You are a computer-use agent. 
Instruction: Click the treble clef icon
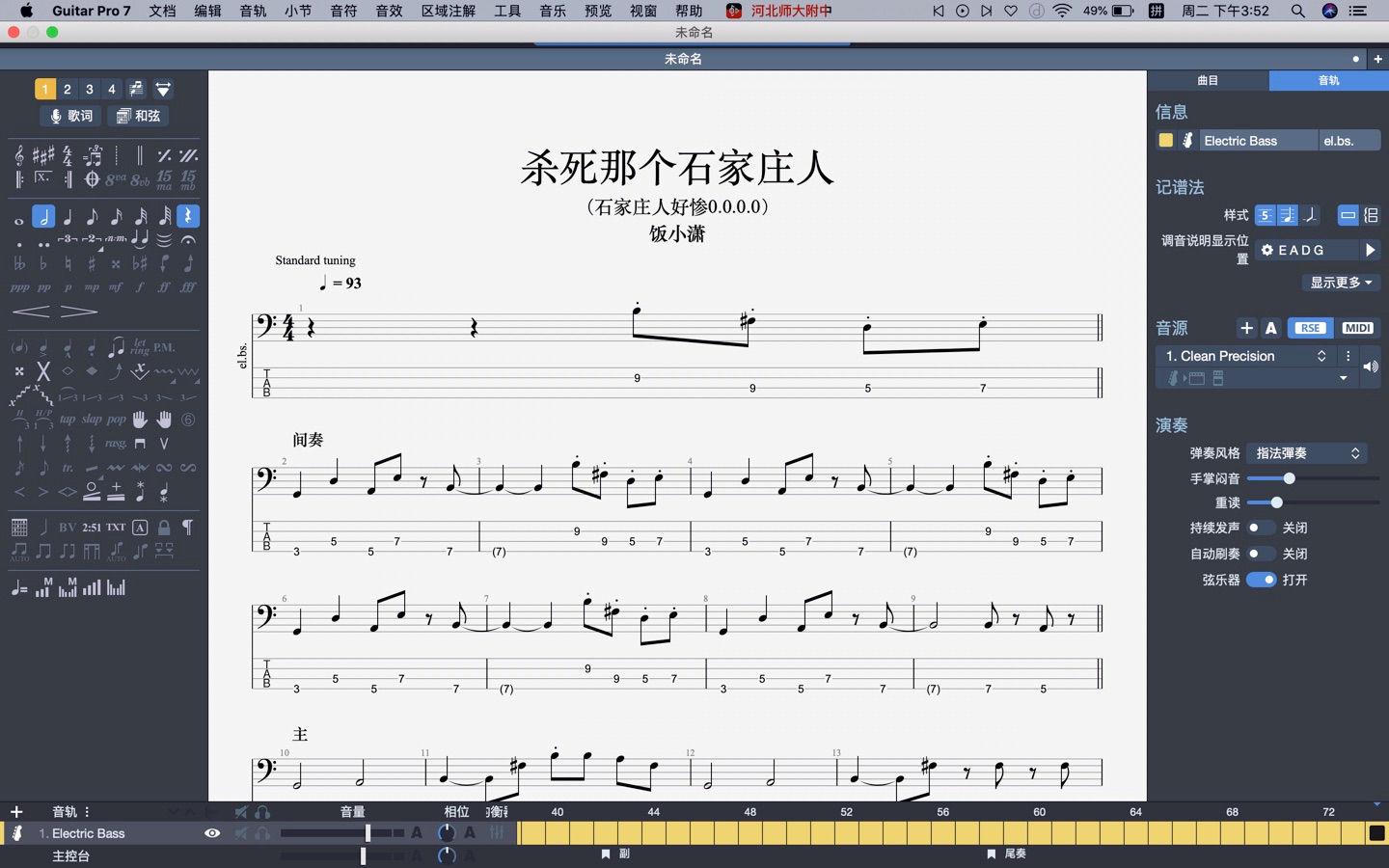[19, 155]
